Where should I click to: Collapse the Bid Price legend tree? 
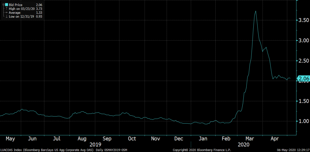(x=3, y=5)
